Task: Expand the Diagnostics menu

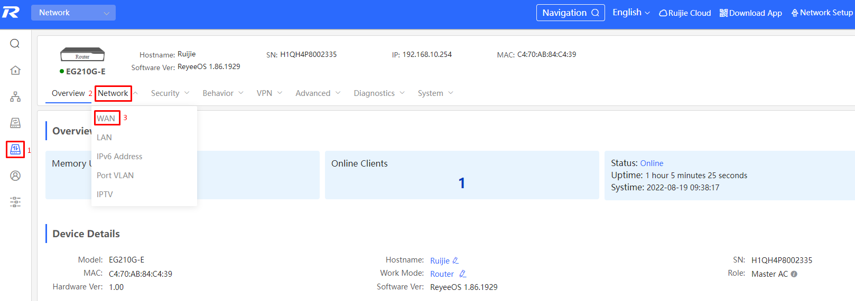Action: tap(379, 93)
